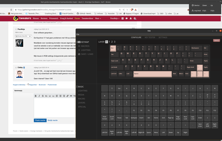Screen dimensions: 222x141
Task: Expand the Meer dropdown in Tweakers navigation
Action: [98, 18]
